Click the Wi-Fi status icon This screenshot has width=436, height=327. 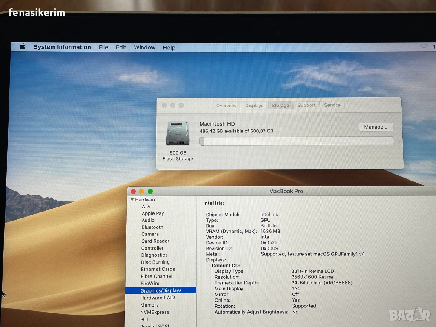(424, 47)
